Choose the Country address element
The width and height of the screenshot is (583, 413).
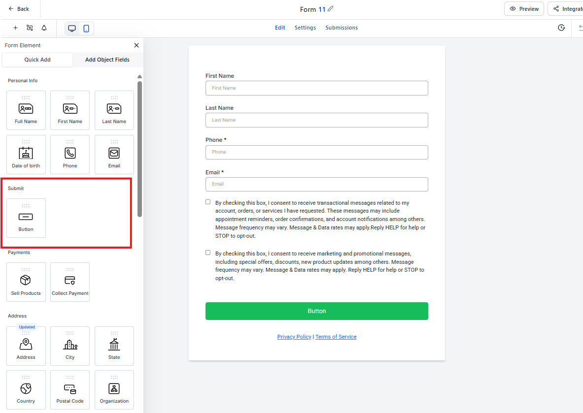click(26, 390)
